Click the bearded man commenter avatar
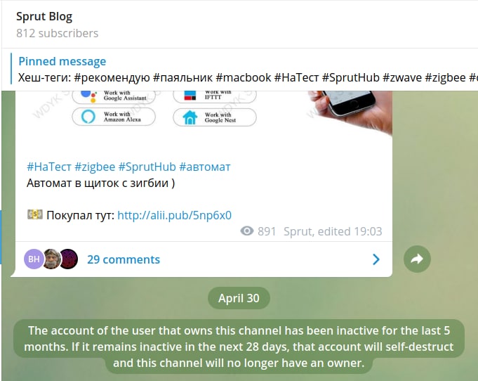This screenshot has width=478, height=381. [51, 259]
